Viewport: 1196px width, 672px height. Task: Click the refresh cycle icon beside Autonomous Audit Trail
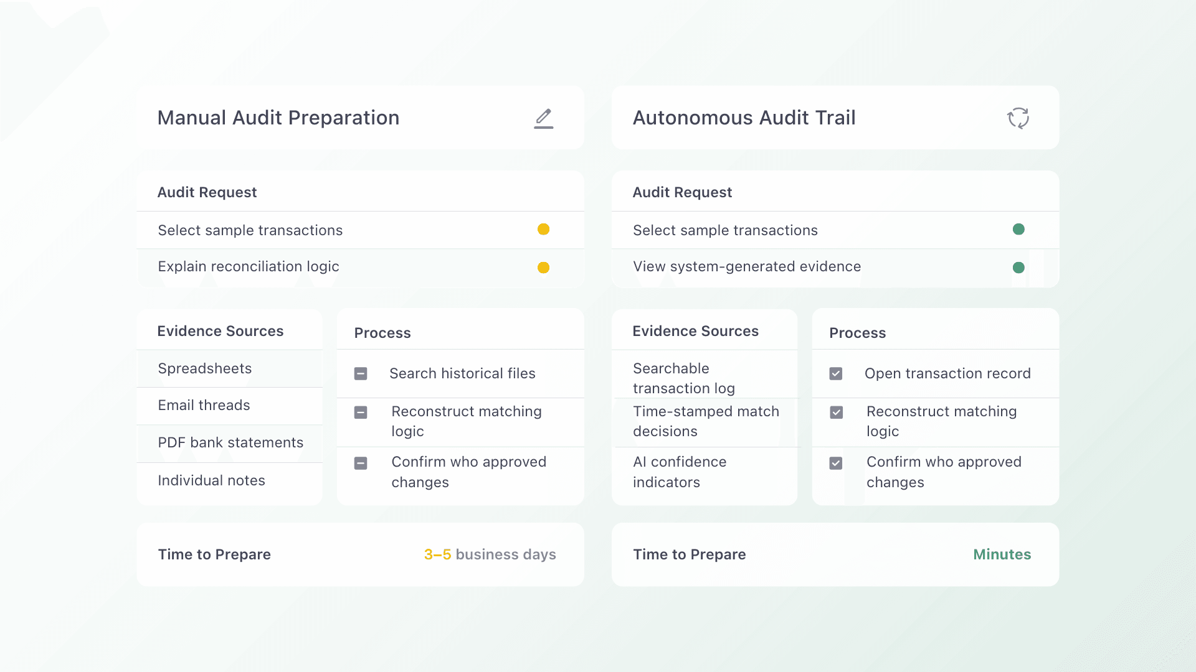tap(1018, 118)
